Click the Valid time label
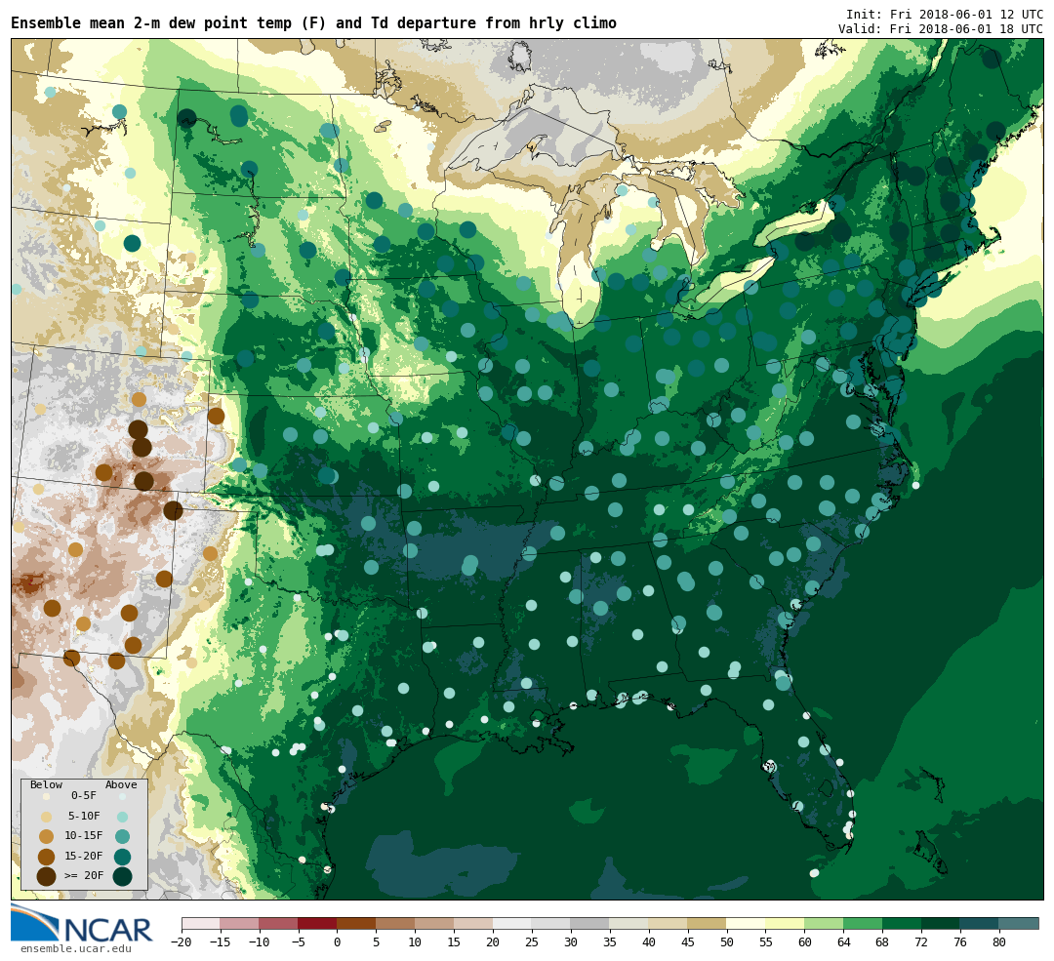 (x=940, y=29)
